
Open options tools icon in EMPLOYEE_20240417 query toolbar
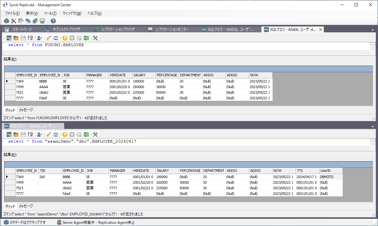pyautogui.click(x=95, y=134)
